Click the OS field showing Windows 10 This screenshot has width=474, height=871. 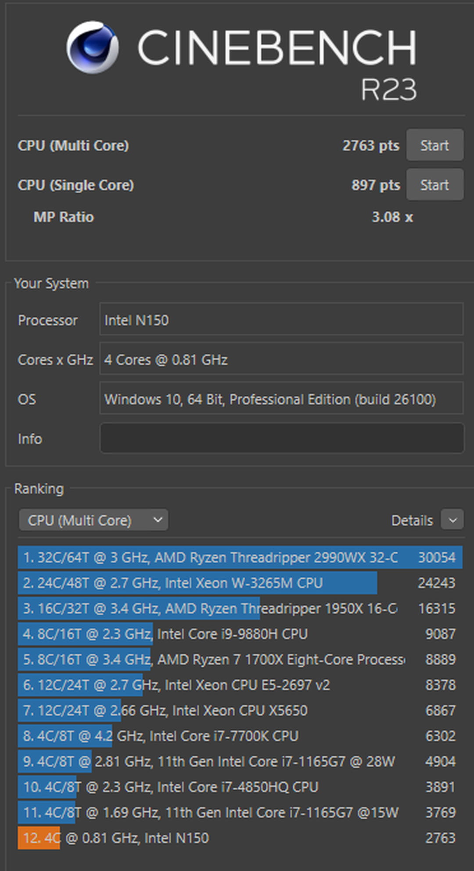click(282, 398)
